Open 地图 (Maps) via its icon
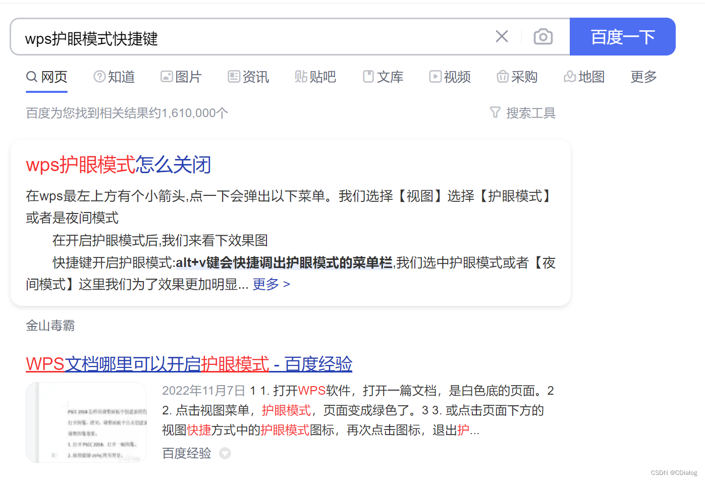Viewport: 705px width, 481px height. click(569, 76)
